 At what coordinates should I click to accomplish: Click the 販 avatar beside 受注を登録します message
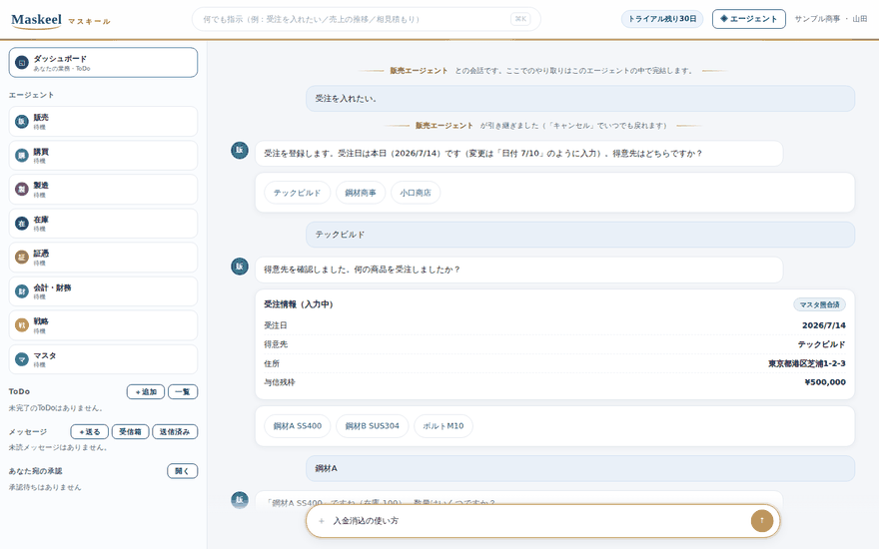click(240, 150)
